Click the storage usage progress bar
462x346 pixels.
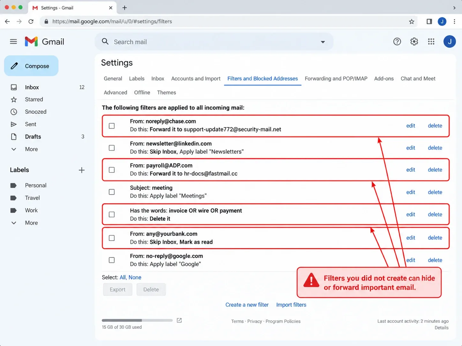pyautogui.click(x=137, y=320)
